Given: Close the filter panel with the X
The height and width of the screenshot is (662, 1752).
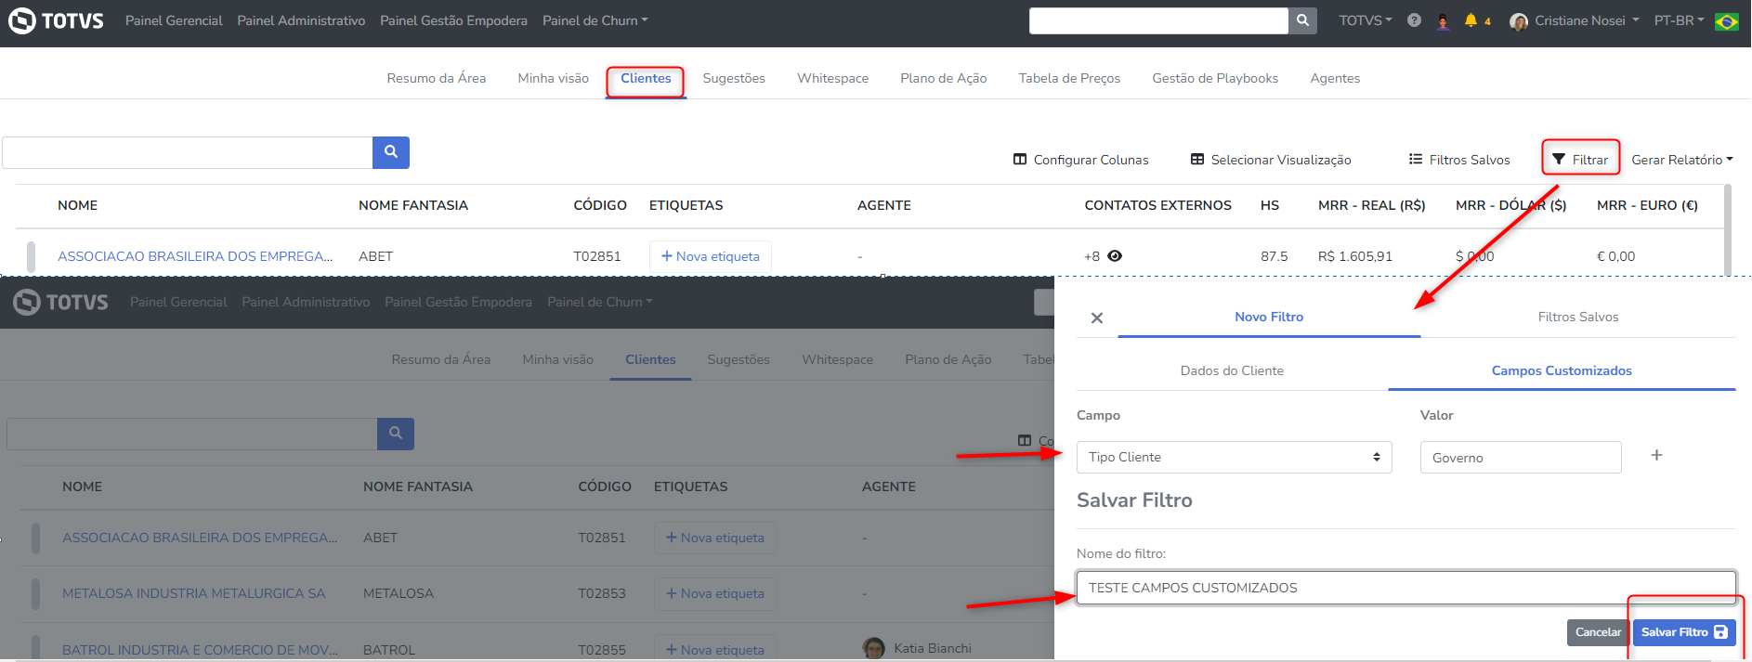Looking at the screenshot, I should coord(1097,318).
